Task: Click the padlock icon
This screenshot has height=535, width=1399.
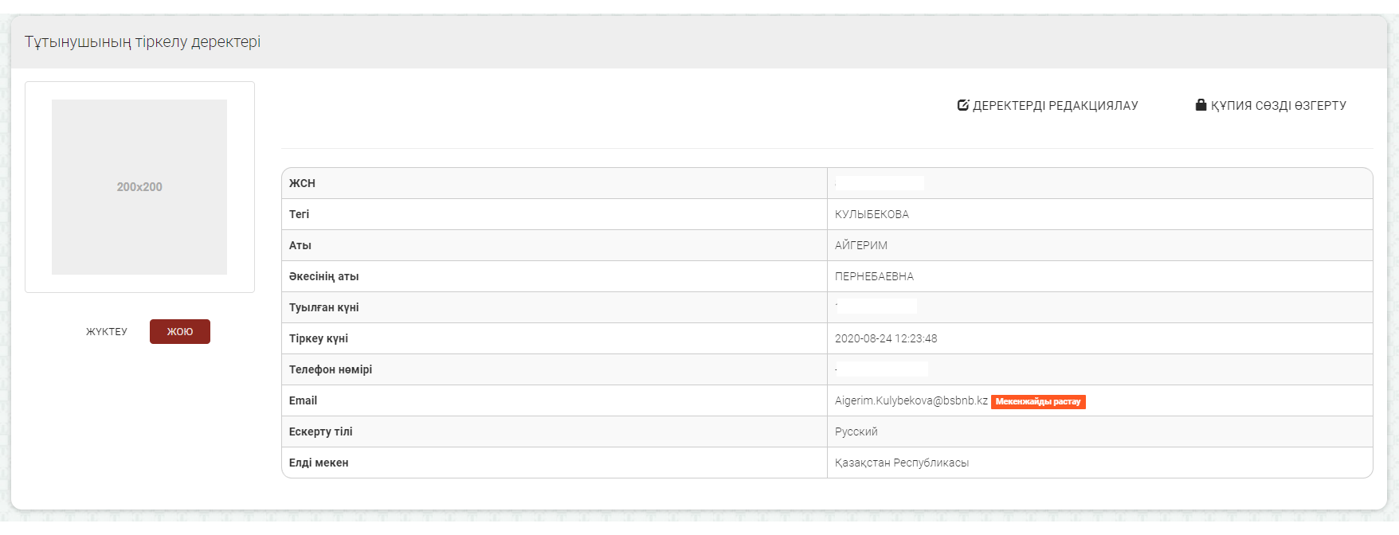Action: (x=1201, y=105)
